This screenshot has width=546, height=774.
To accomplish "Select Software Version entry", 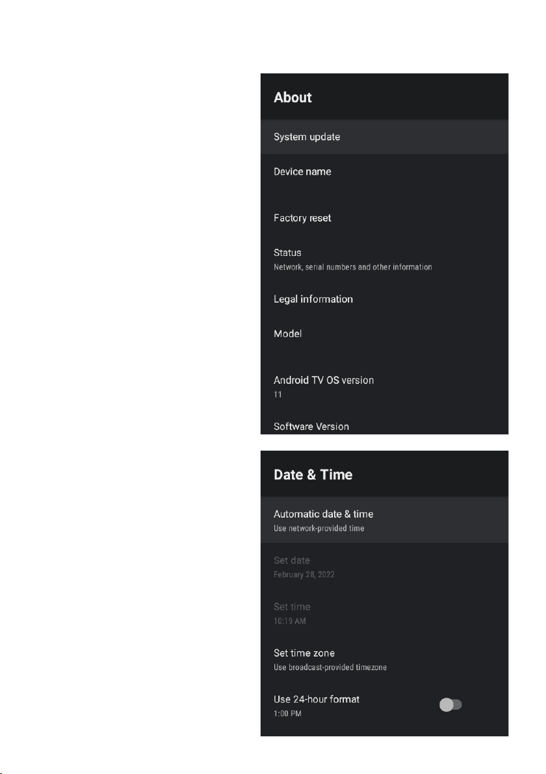I will (x=384, y=423).
